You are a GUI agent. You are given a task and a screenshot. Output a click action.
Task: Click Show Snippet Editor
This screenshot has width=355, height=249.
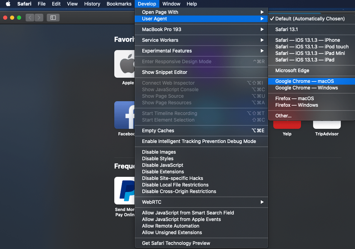201,72
